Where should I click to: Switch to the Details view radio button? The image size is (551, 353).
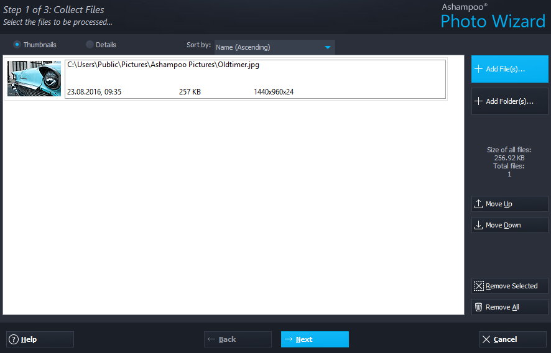[90, 45]
